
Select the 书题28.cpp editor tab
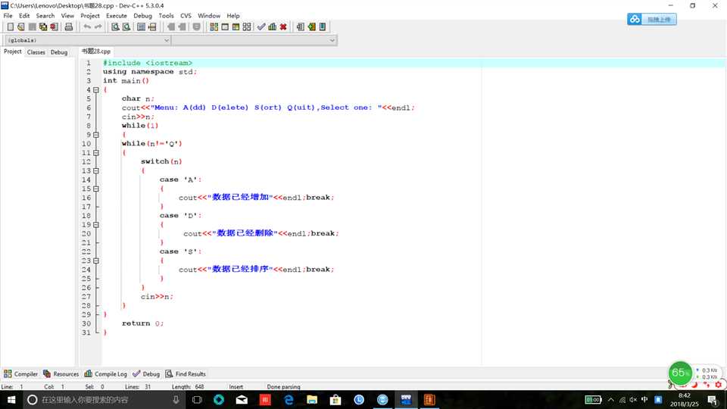[x=96, y=52]
